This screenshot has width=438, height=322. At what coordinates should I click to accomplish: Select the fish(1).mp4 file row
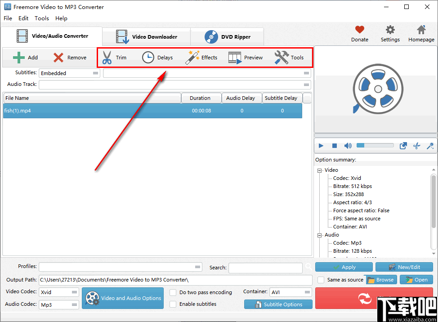[x=90, y=111]
